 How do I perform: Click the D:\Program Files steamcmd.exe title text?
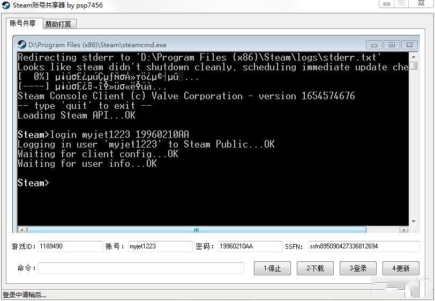point(97,45)
